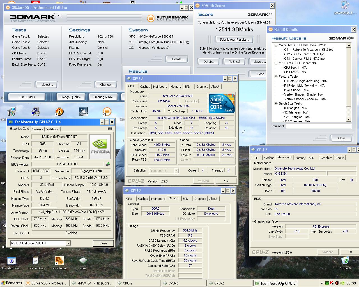
Task: Click the 3DMark05 taskbar button
Action: [47, 283]
